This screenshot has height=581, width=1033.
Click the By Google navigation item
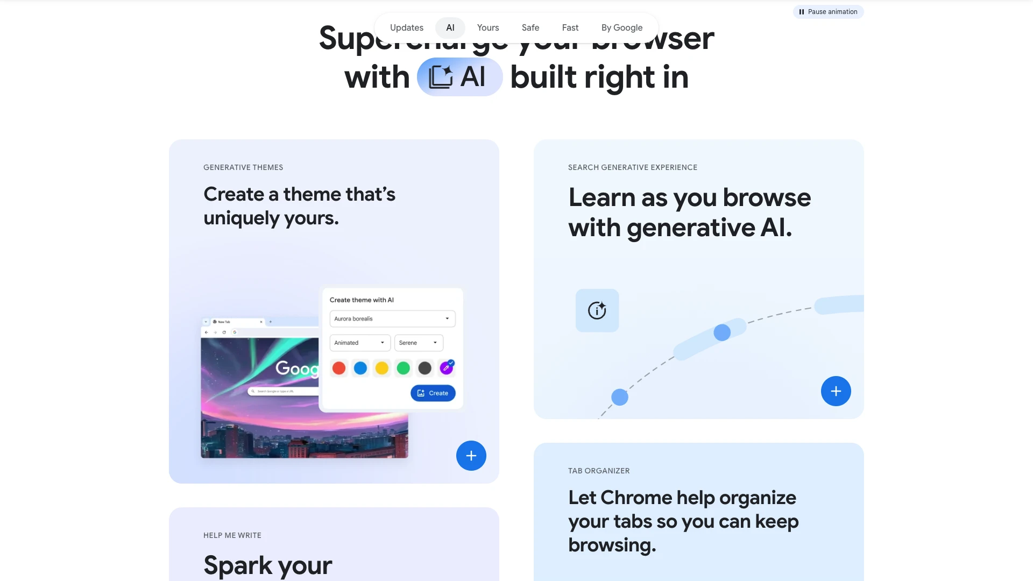[621, 27]
